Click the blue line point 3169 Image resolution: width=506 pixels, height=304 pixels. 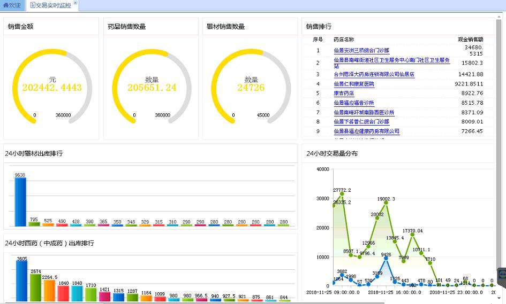377,277
